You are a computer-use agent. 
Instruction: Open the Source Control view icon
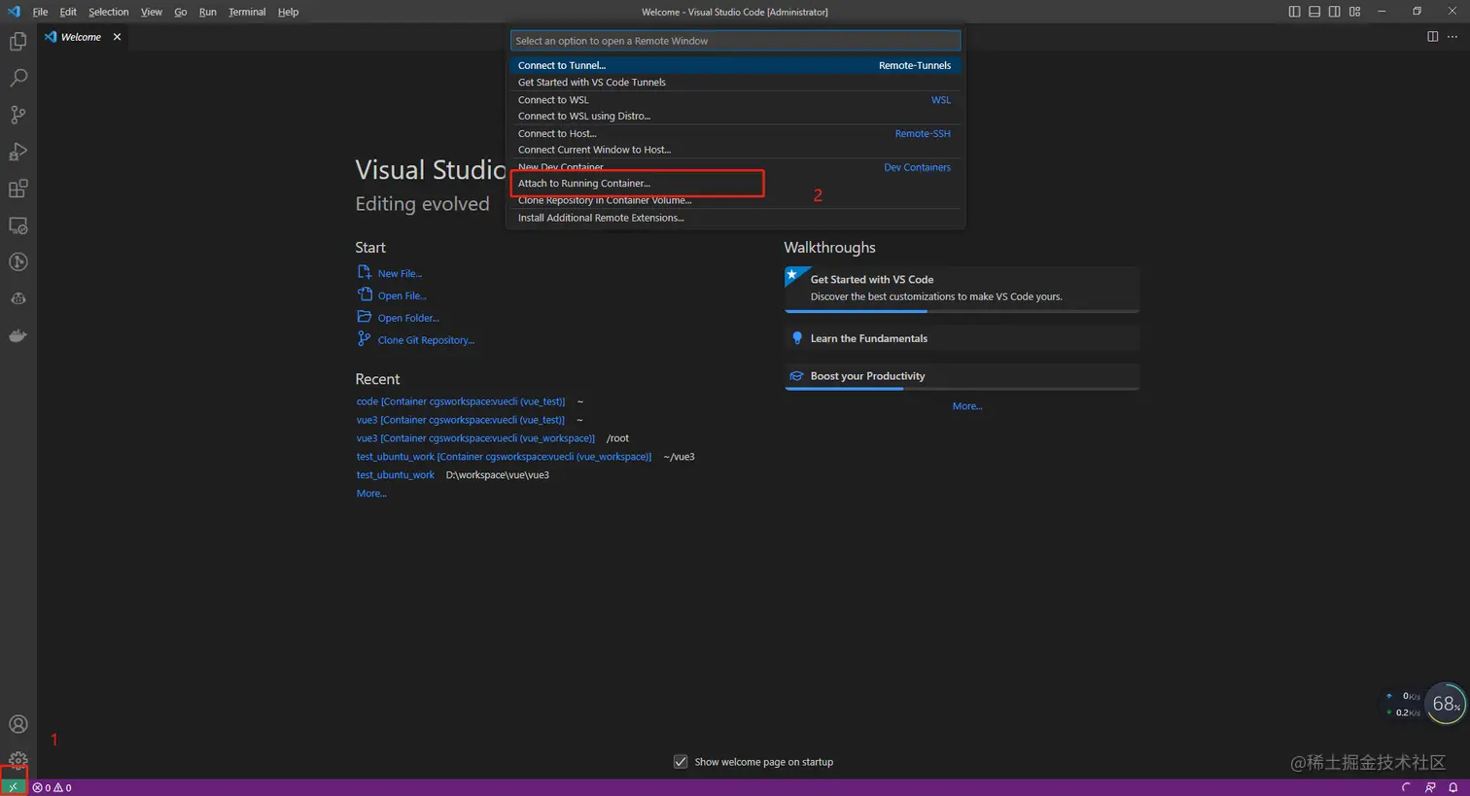click(x=17, y=115)
